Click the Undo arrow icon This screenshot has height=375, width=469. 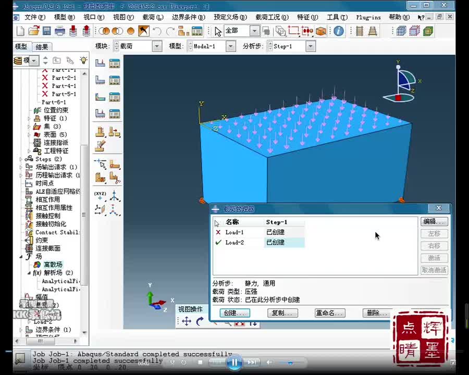coord(157,31)
